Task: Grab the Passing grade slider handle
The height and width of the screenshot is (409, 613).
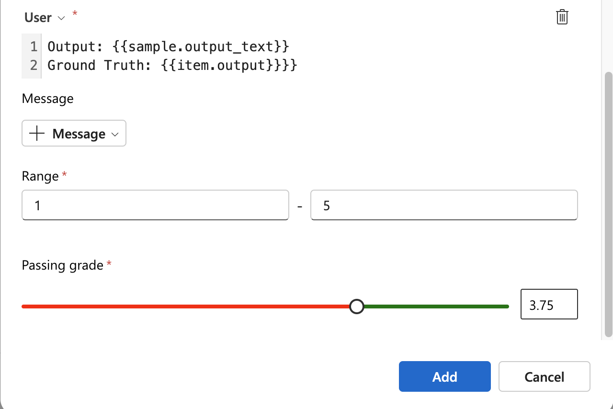Action: pos(356,307)
